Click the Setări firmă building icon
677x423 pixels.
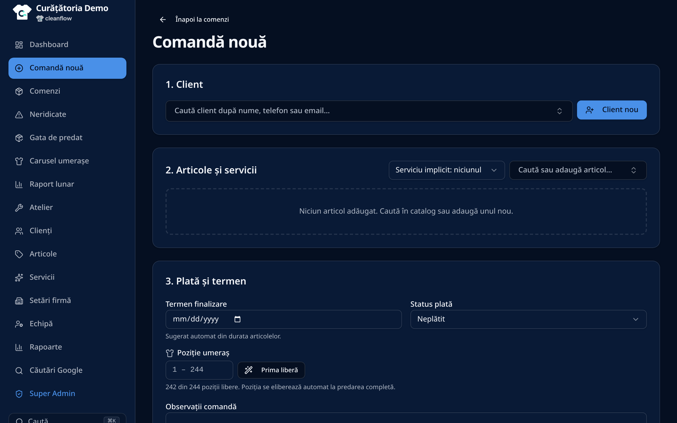coord(19,301)
